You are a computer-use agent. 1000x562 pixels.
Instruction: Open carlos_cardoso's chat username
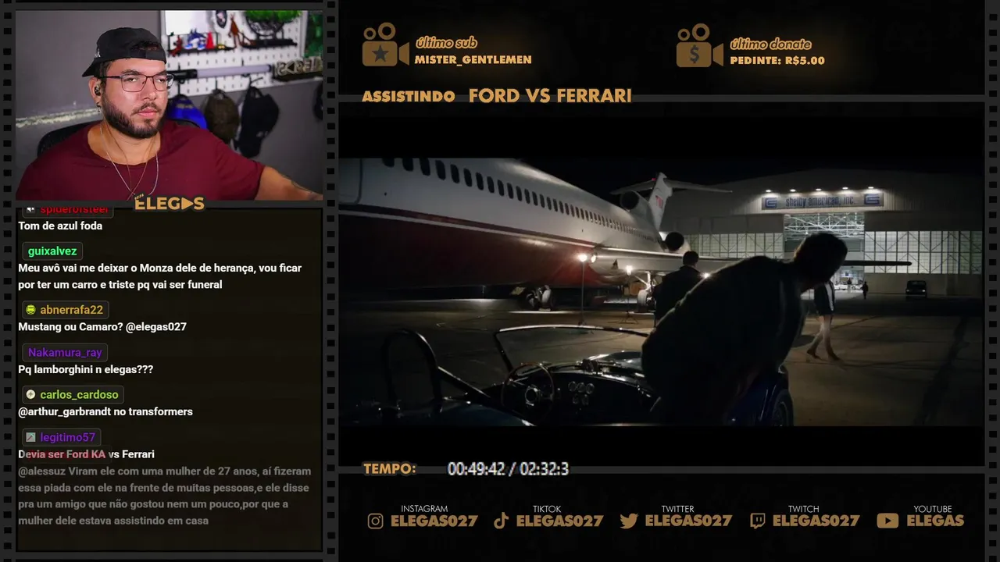(79, 395)
